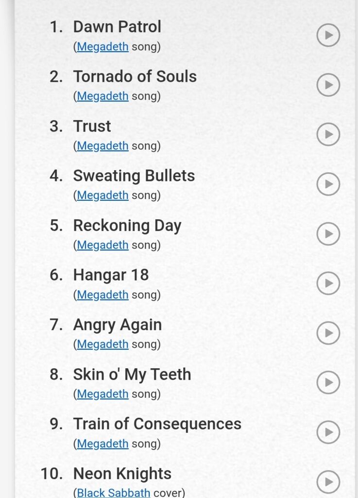
Task: Select the Skin o' My Teeth title
Action: 132,374
